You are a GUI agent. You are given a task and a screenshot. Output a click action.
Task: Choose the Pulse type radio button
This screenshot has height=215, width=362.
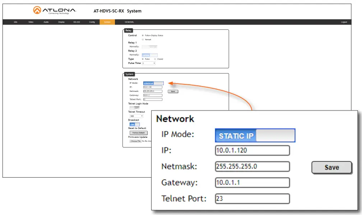pyautogui.click(x=143, y=59)
